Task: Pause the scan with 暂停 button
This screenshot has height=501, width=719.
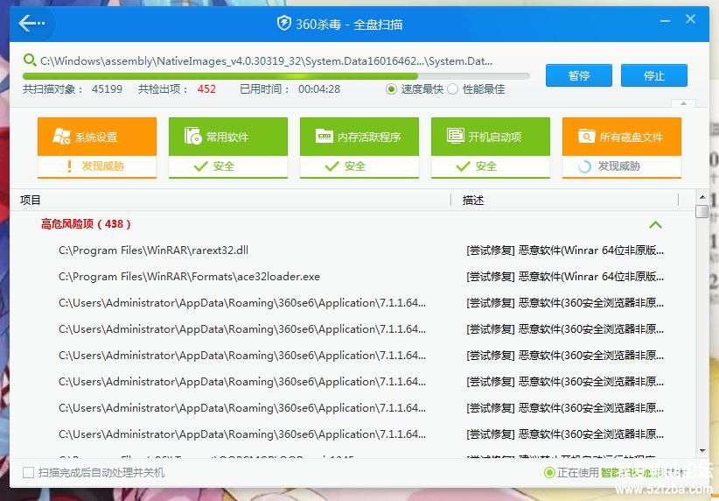Action: (x=578, y=75)
